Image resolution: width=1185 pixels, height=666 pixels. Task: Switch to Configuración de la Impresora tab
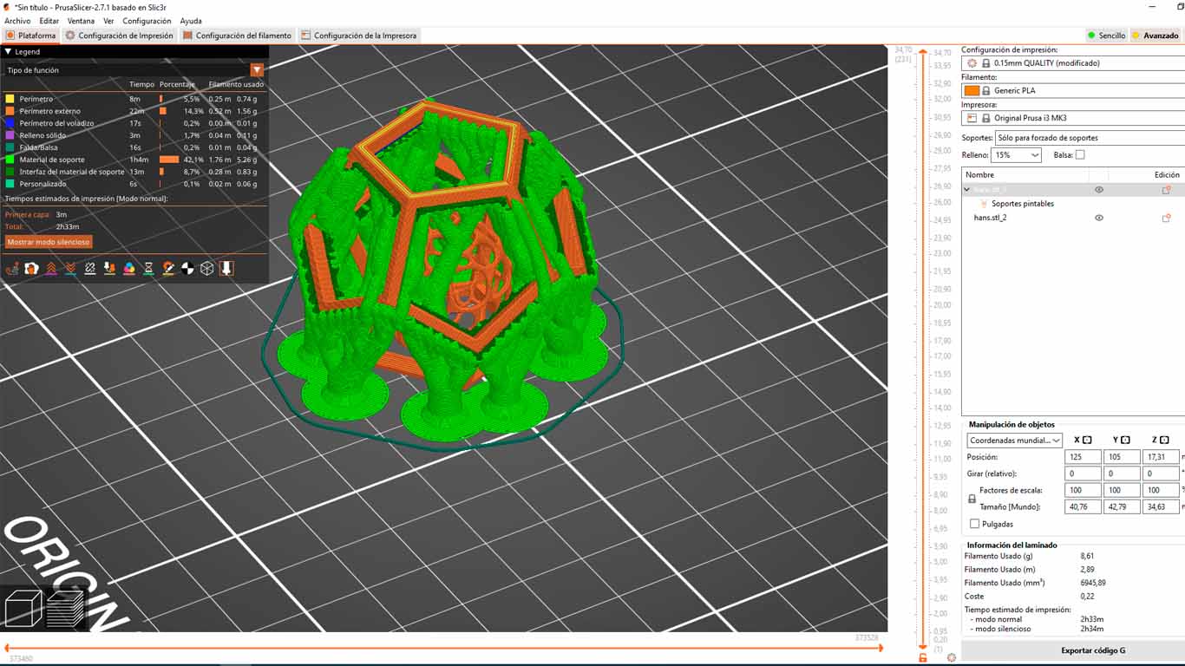358,36
